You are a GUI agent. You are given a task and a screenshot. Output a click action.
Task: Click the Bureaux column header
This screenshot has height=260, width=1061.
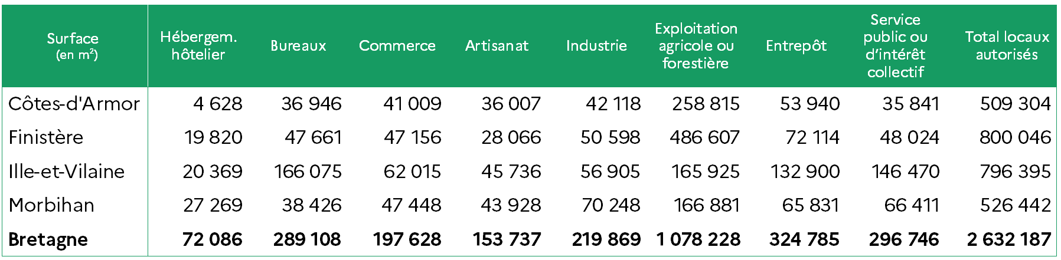coord(298,46)
